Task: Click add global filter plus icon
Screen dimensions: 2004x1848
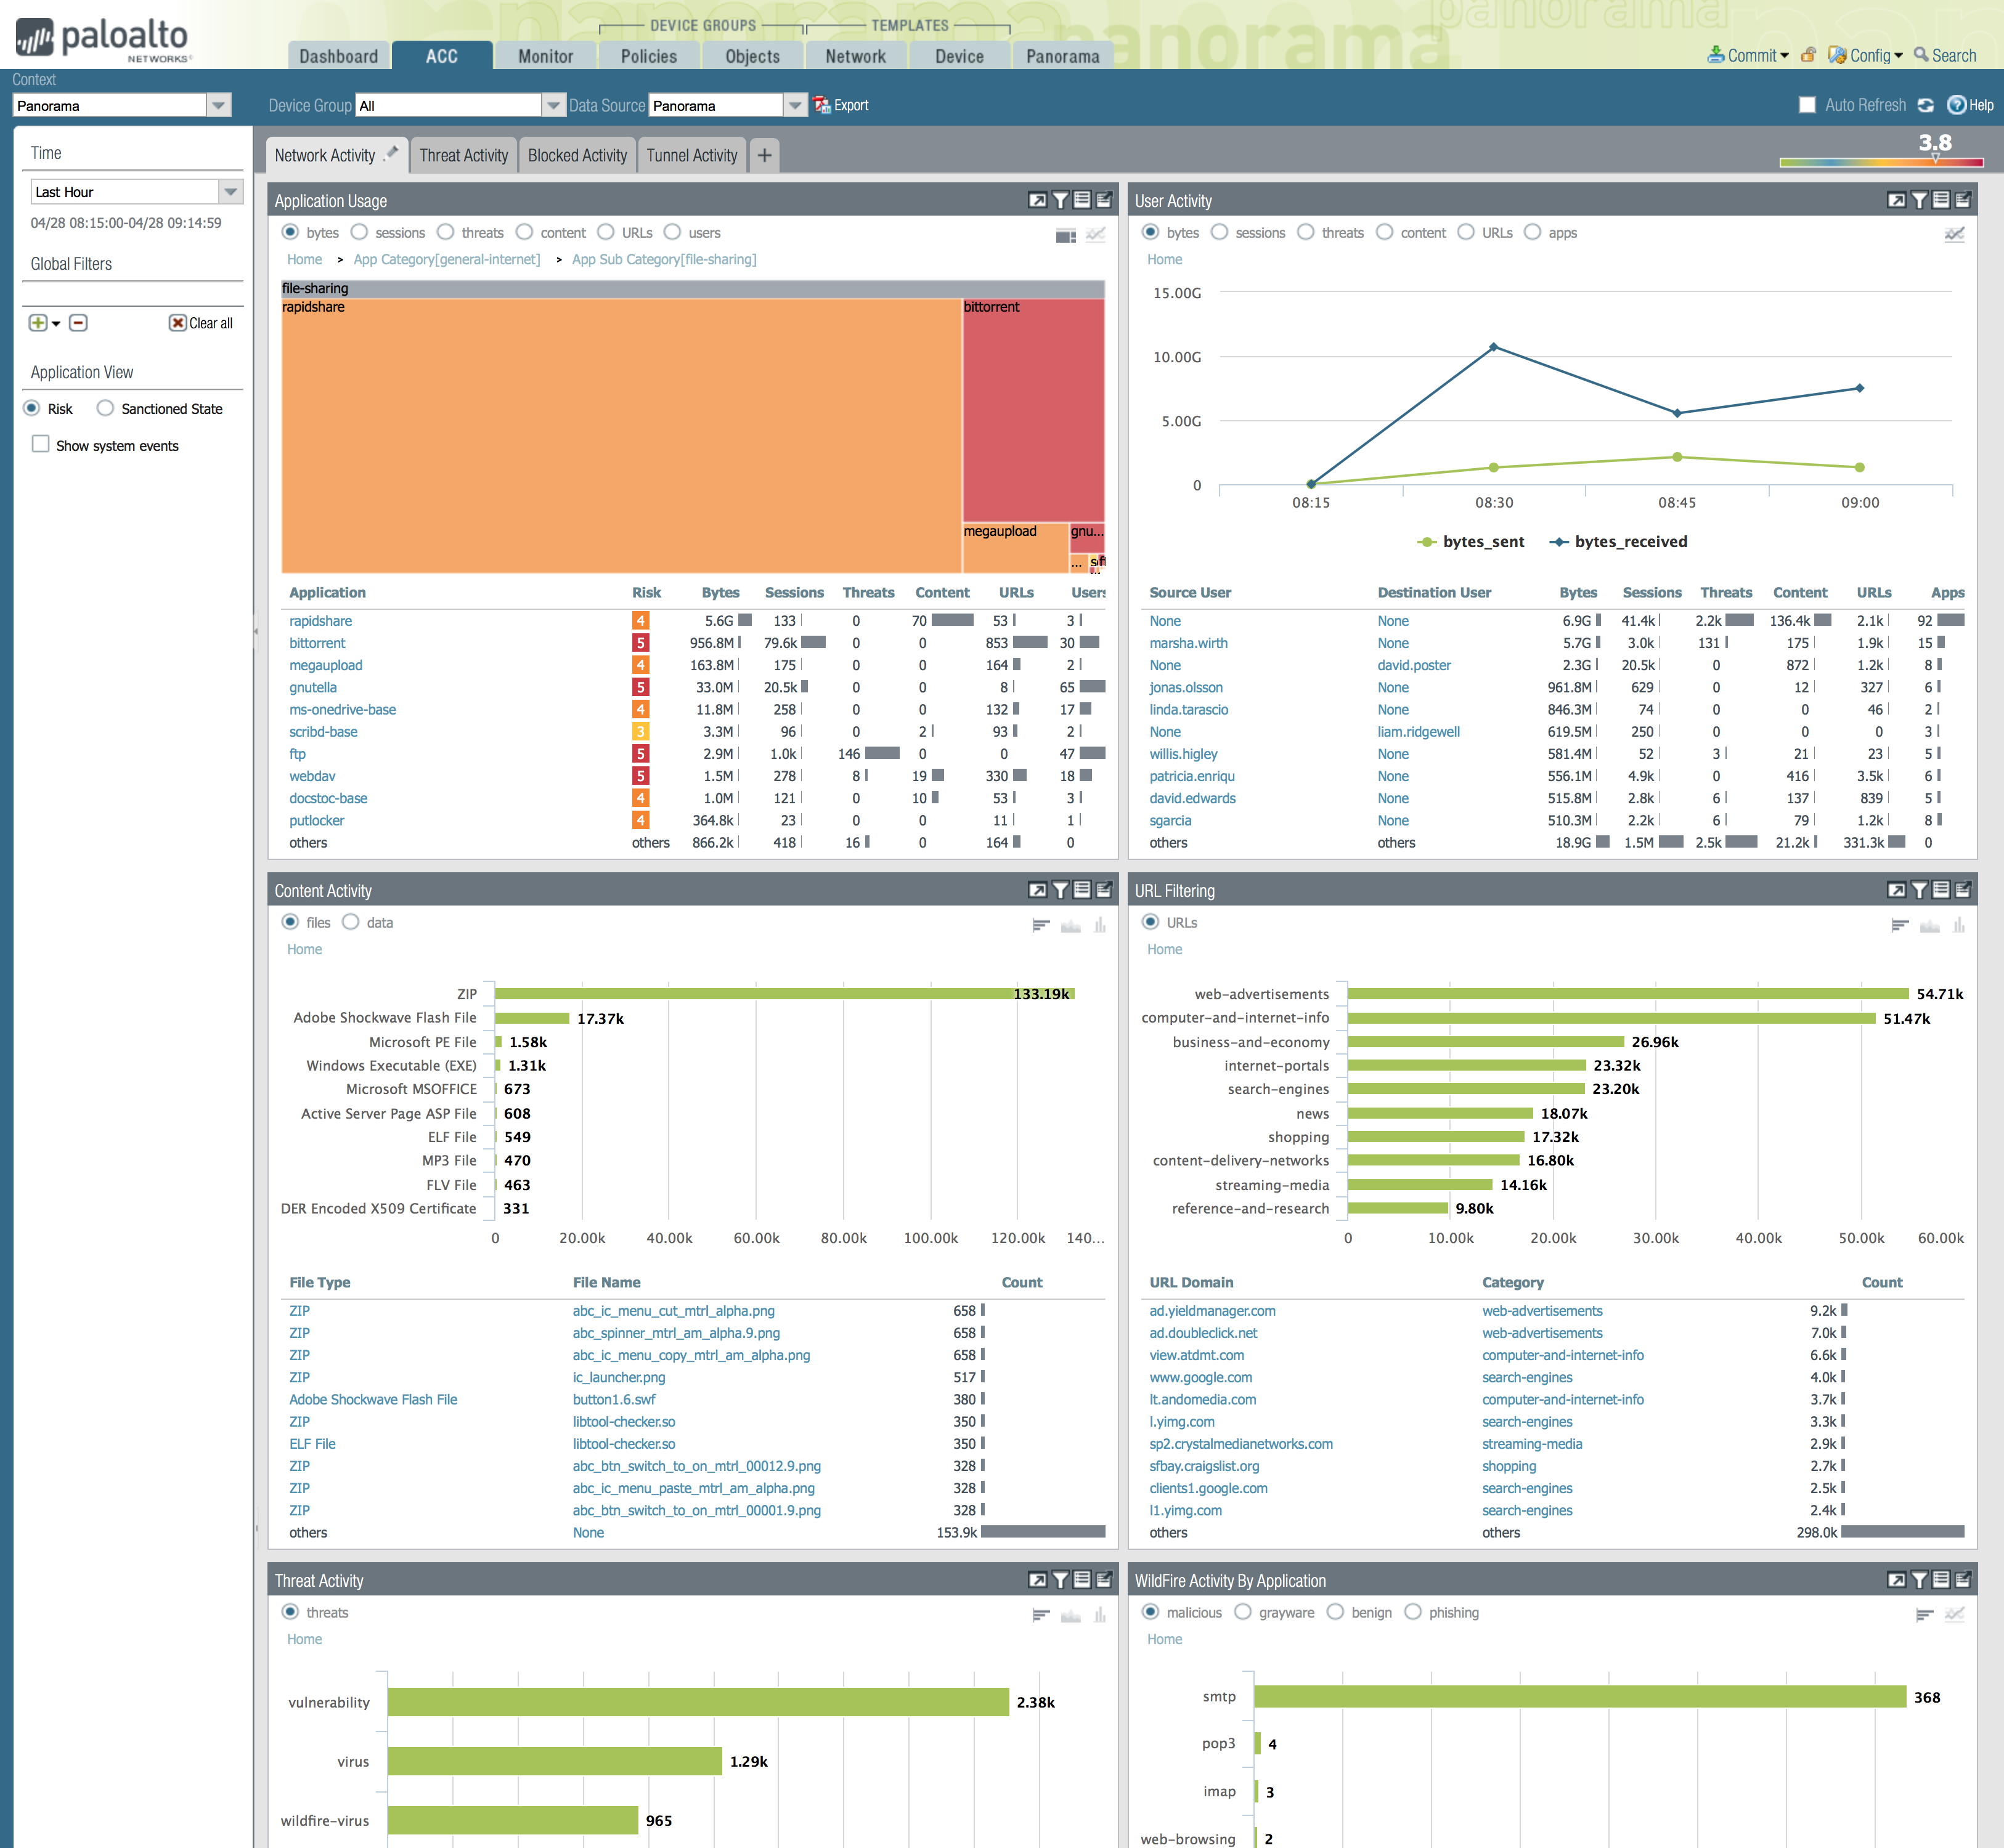Action: point(38,323)
